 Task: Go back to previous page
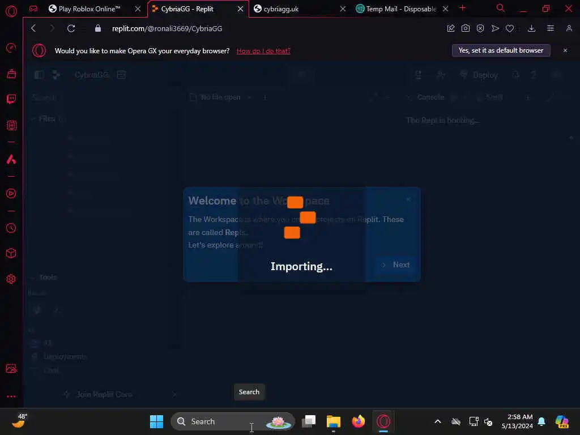[x=33, y=28]
